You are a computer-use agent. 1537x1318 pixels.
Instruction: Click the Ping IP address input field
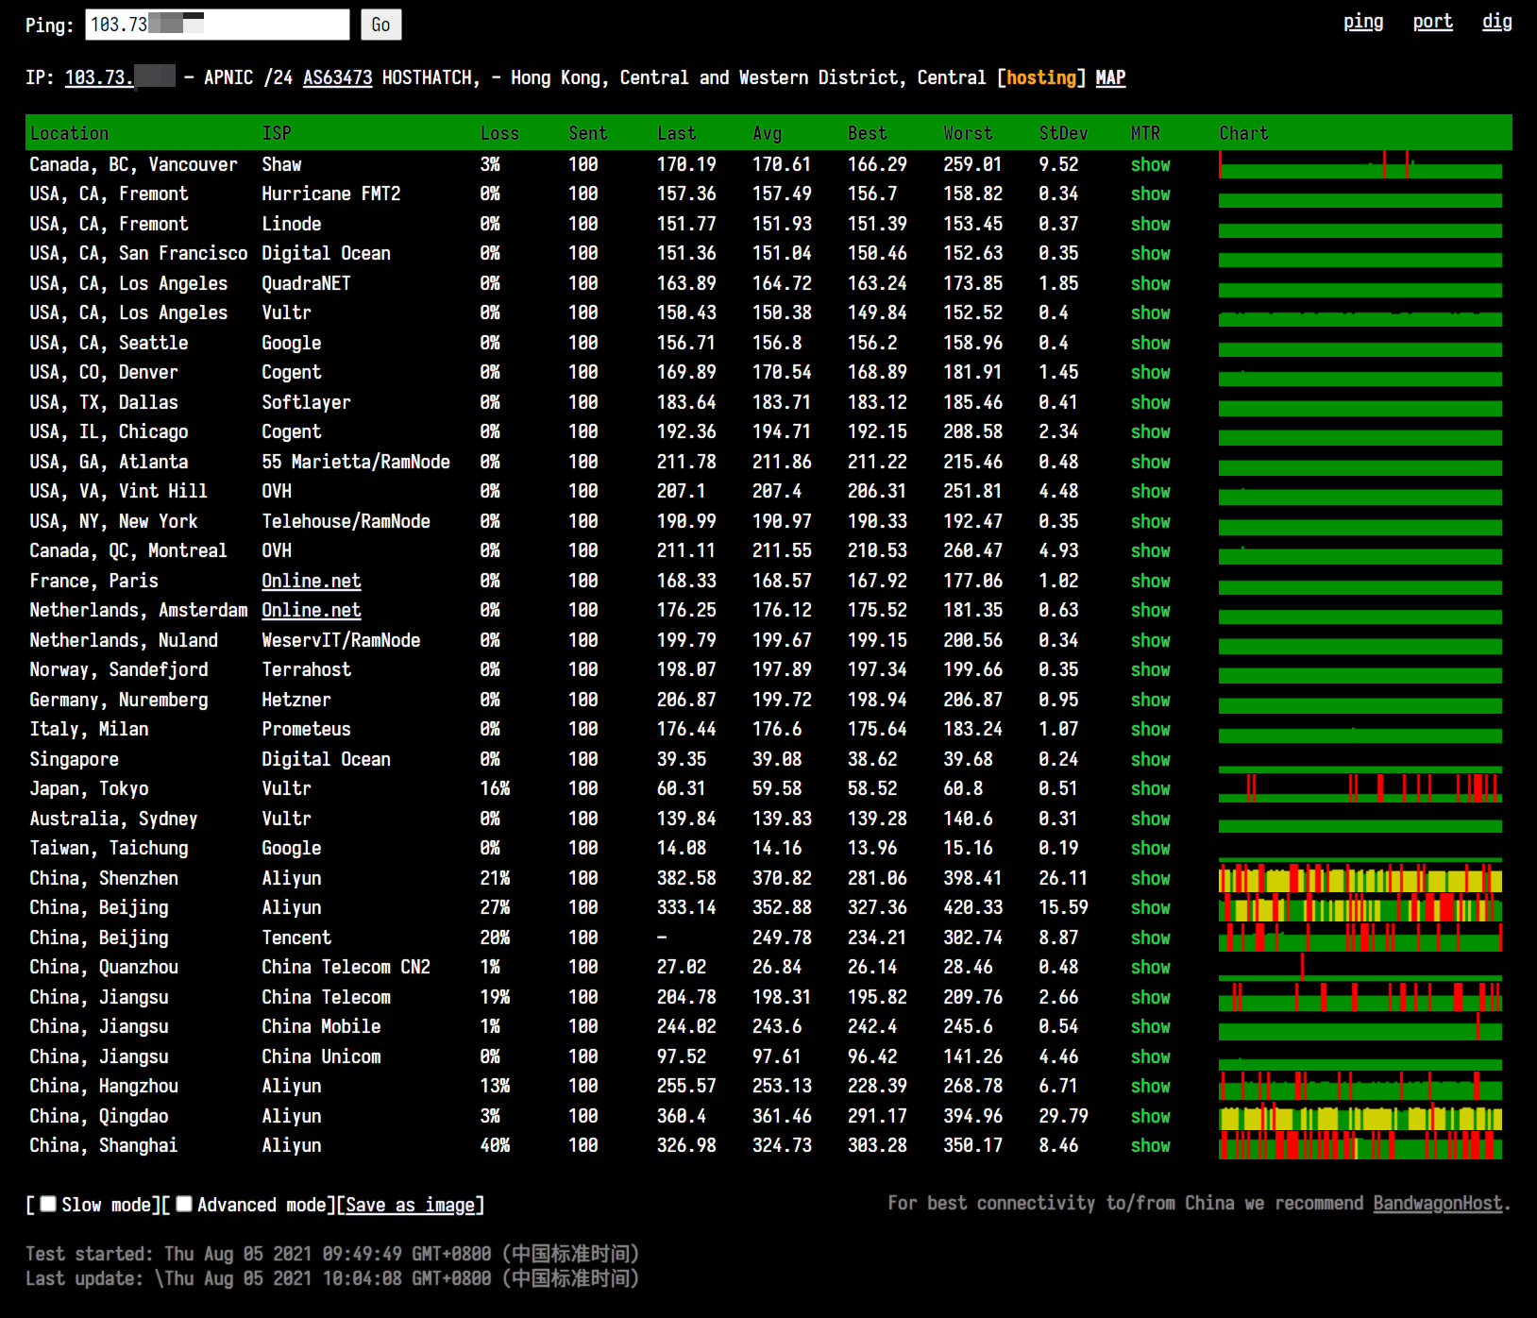point(217,25)
